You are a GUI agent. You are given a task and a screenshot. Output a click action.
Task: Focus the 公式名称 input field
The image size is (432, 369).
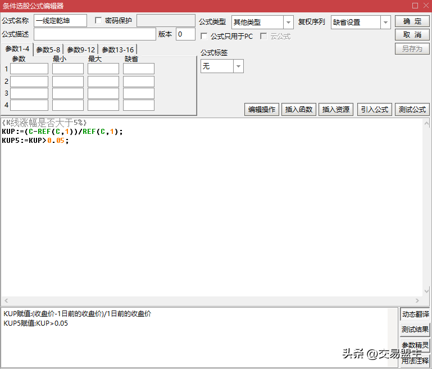pos(60,21)
